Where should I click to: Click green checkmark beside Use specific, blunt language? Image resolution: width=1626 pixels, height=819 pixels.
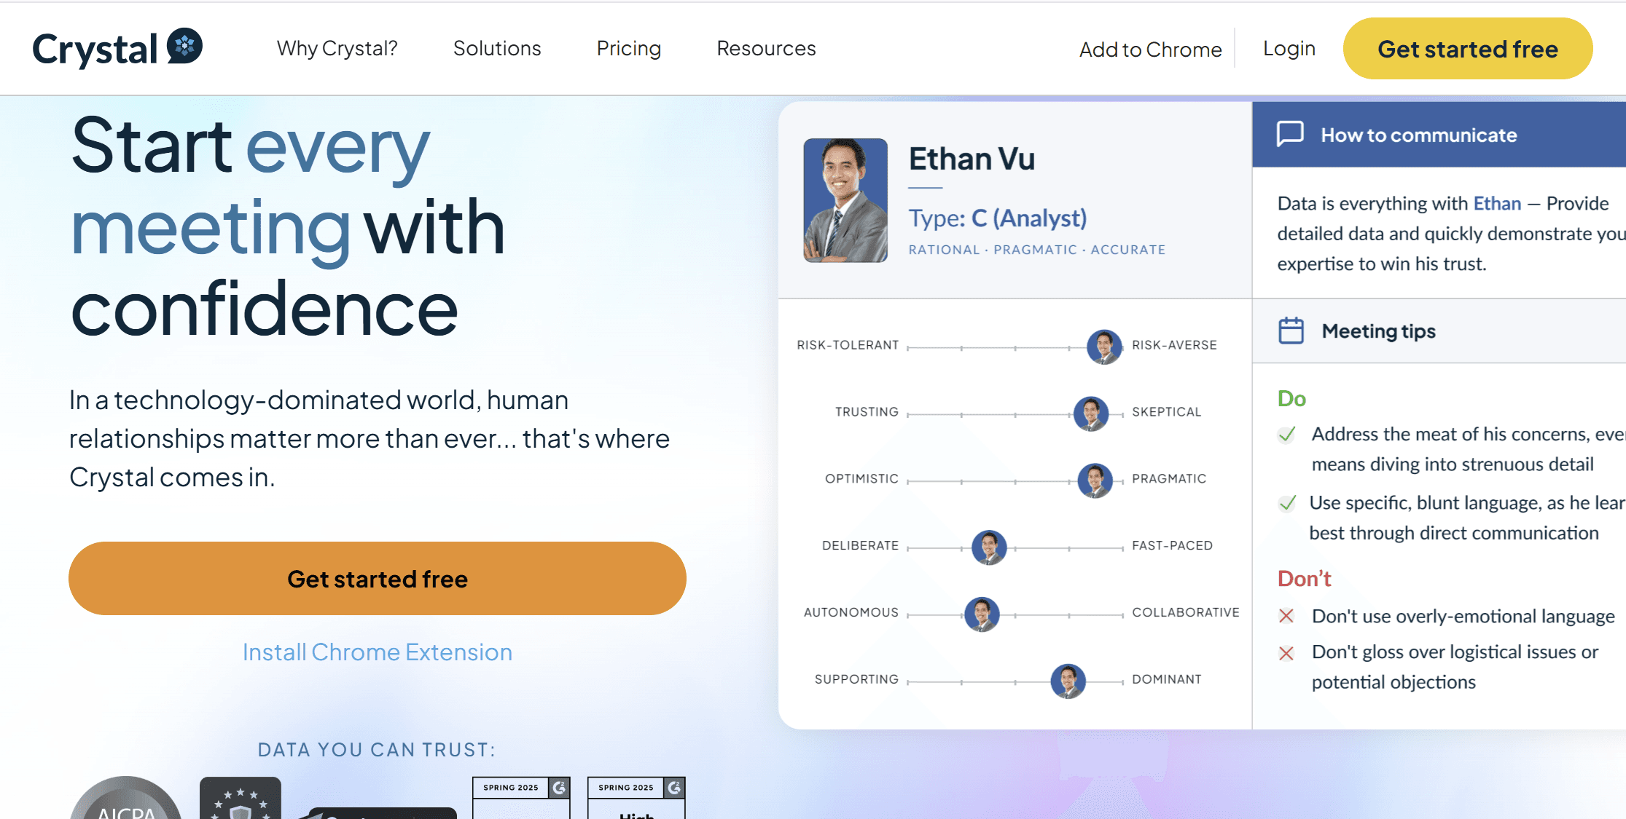pyautogui.click(x=1287, y=503)
